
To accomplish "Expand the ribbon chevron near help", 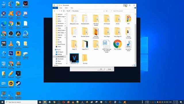I will pos(133,8).
